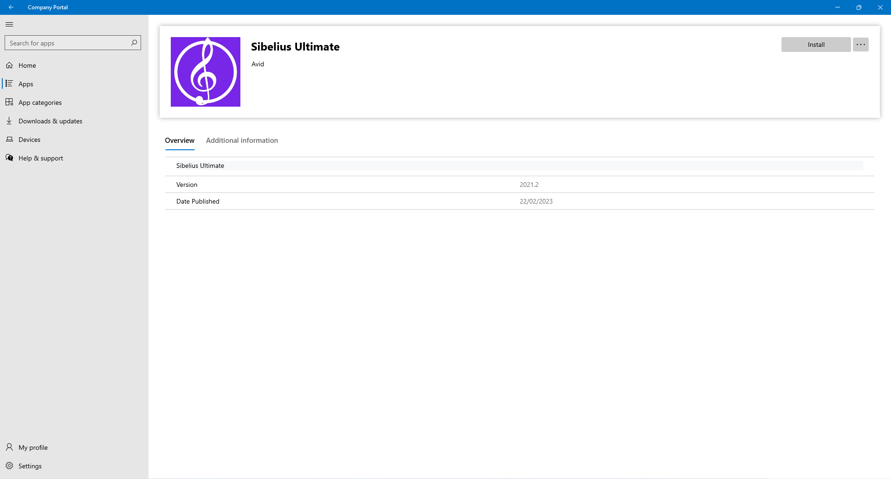Open App categories navigation item
The width and height of the screenshot is (891, 479).
[74, 102]
